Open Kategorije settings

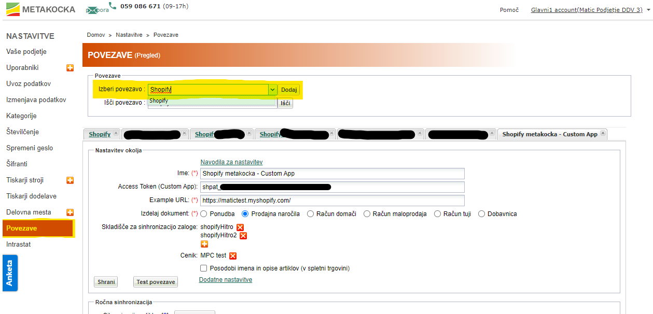coord(21,116)
